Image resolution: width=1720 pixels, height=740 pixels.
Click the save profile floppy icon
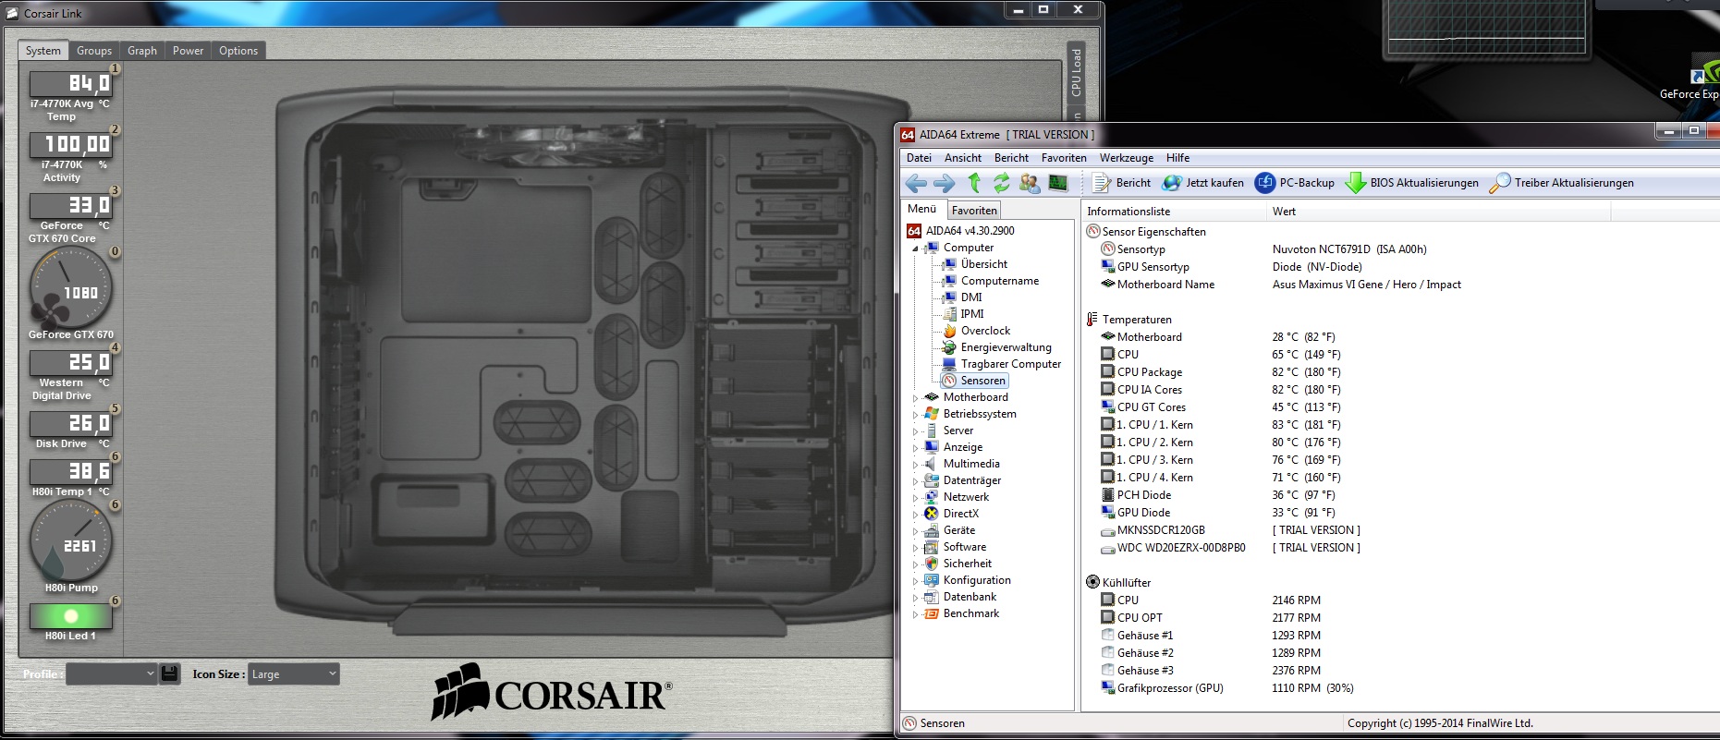tap(170, 673)
